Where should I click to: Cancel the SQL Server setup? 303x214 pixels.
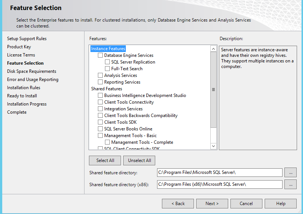(x=246, y=204)
